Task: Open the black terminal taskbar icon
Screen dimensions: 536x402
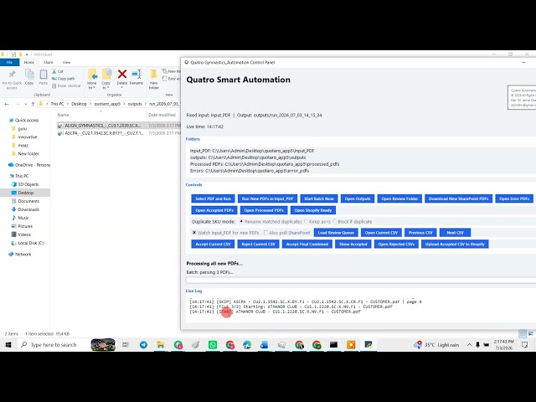Action: (333, 345)
